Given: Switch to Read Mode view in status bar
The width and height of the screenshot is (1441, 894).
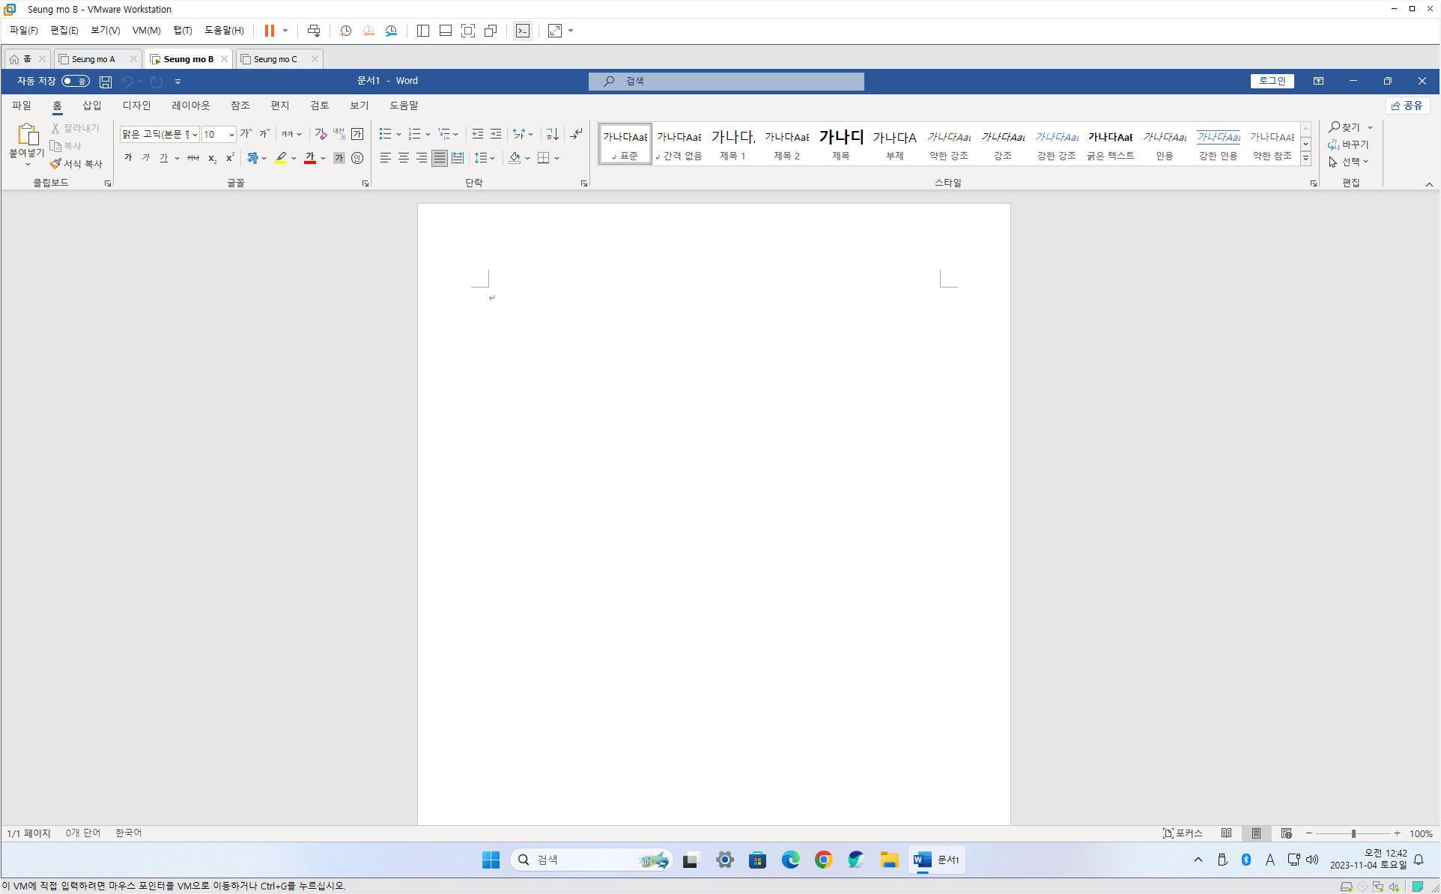Looking at the screenshot, I should tap(1226, 833).
